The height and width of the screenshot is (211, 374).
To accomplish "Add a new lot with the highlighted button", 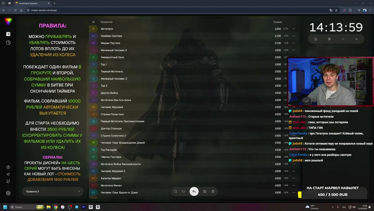I will coord(194,191).
